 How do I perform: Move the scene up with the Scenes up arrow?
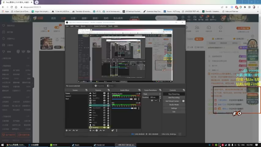[74, 130]
